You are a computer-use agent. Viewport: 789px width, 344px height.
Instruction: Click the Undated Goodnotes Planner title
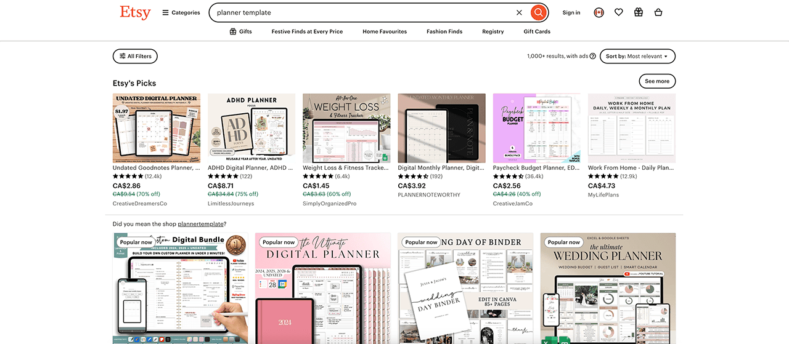click(157, 167)
